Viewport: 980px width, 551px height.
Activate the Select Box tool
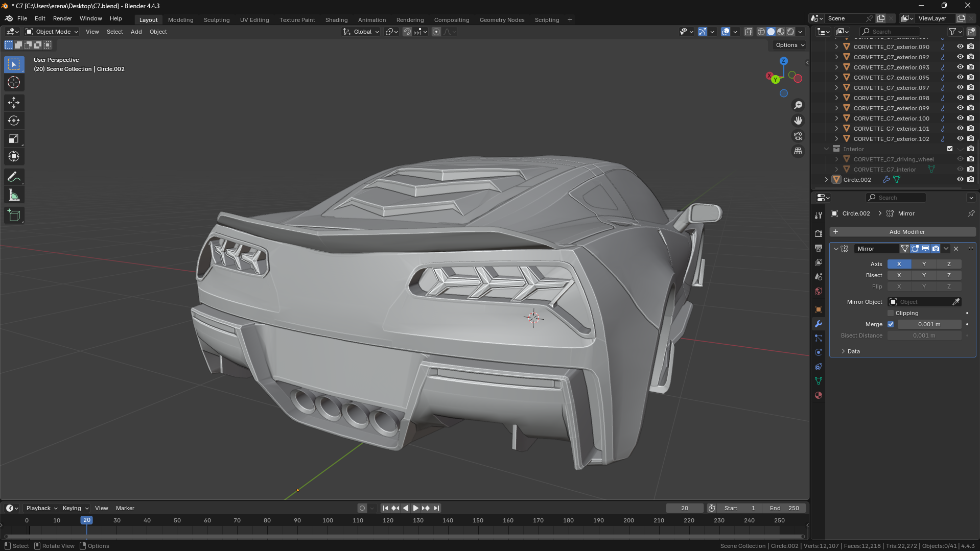click(x=14, y=64)
